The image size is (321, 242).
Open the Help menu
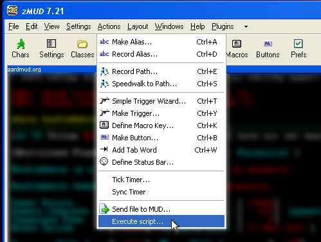pyautogui.click(x=197, y=26)
